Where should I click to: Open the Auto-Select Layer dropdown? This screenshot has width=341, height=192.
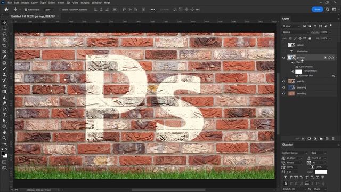(49, 10)
